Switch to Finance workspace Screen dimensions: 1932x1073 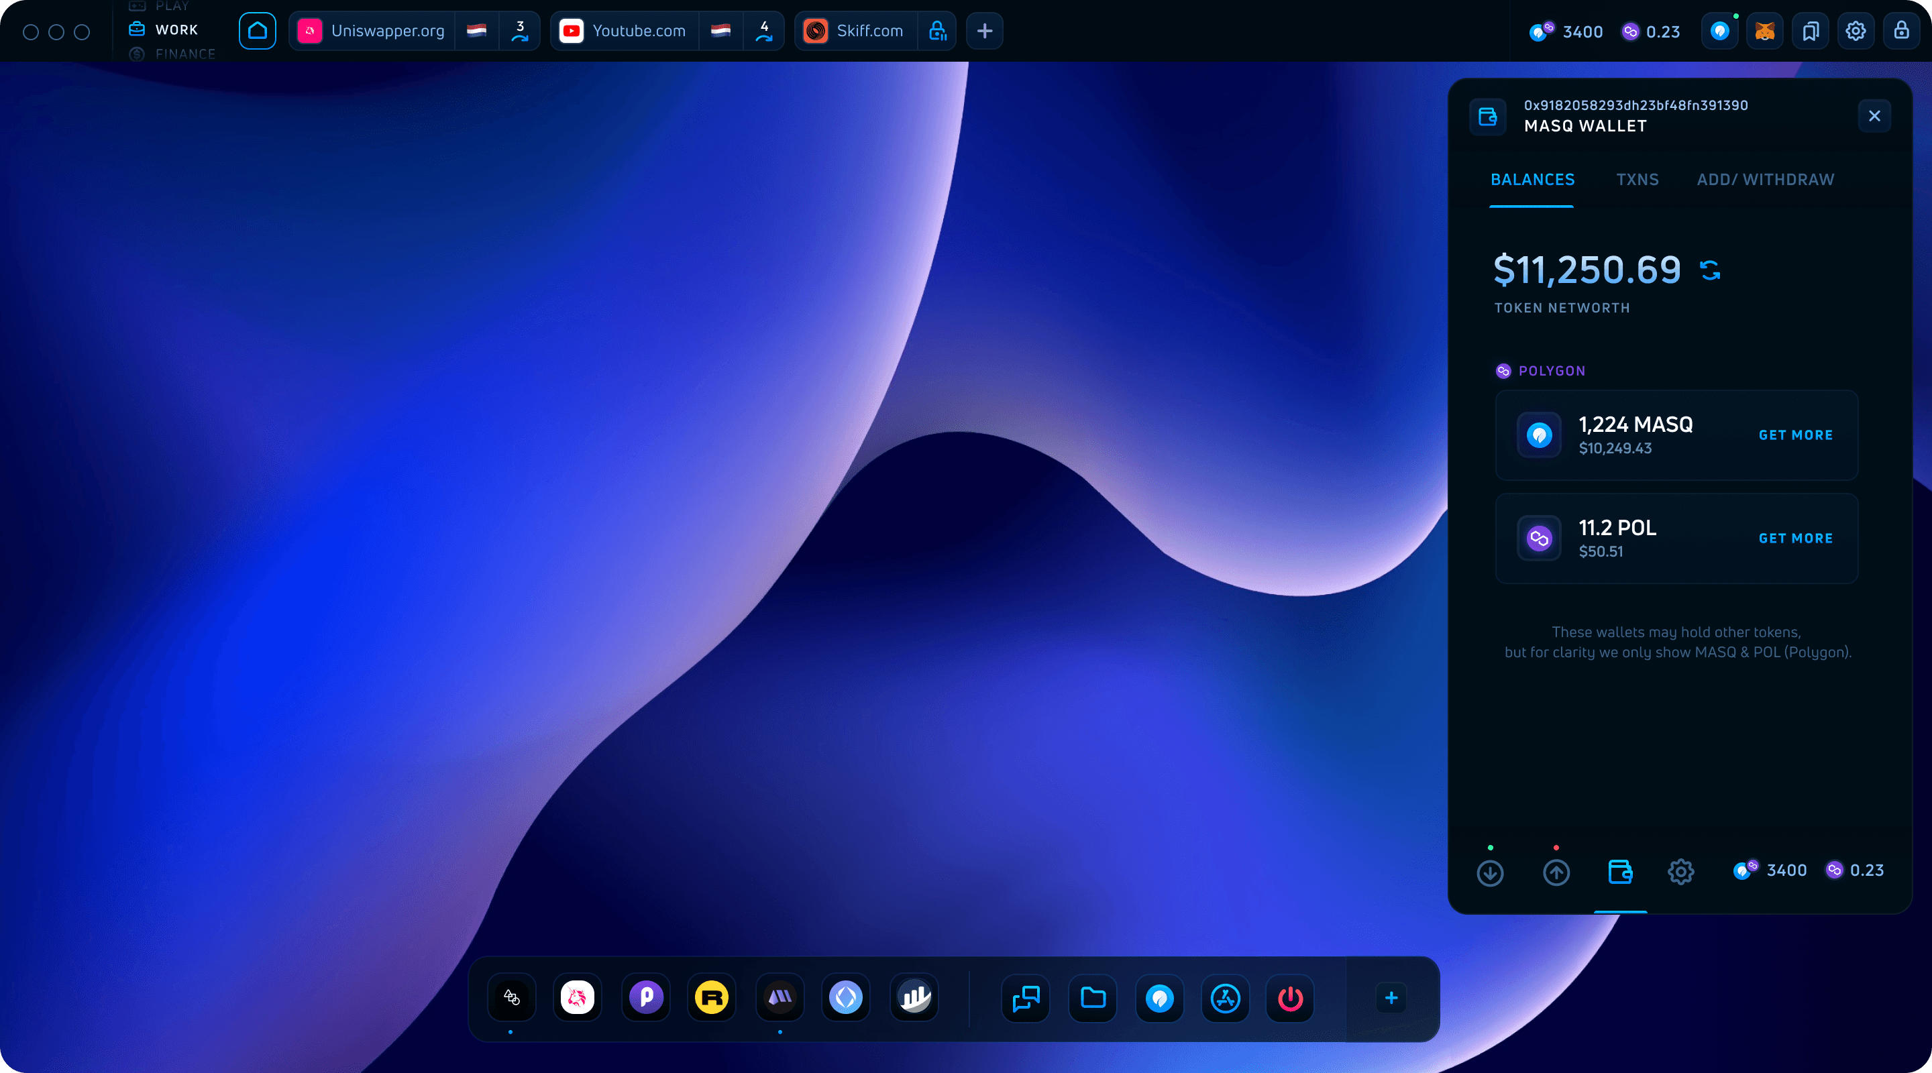click(184, 54)
